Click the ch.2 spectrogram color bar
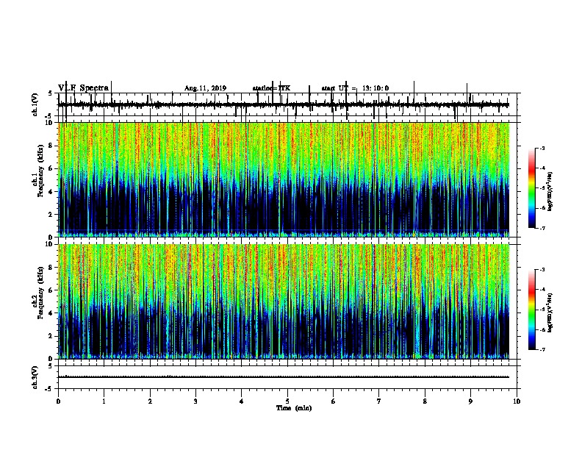This screenshot has width=582, height=450. pos(532,310)
